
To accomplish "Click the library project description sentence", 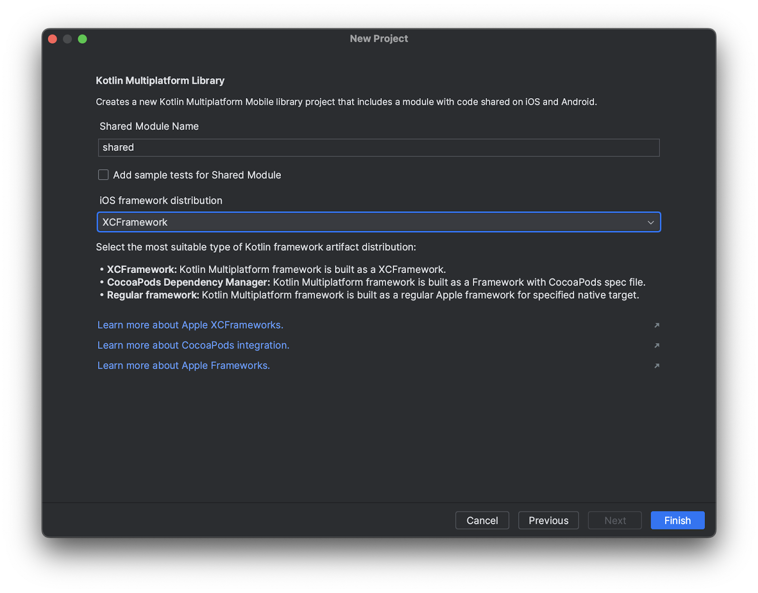I will pos(346,102).
